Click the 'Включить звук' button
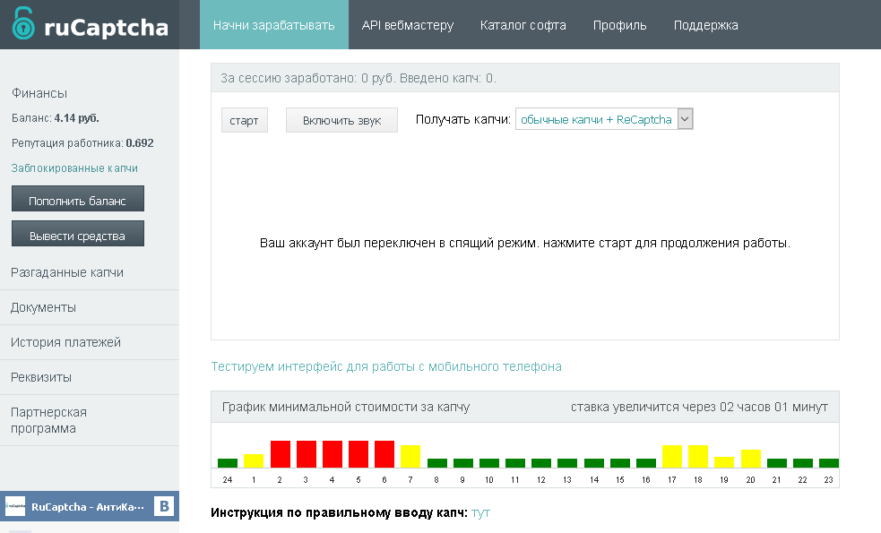 point(341,120)
